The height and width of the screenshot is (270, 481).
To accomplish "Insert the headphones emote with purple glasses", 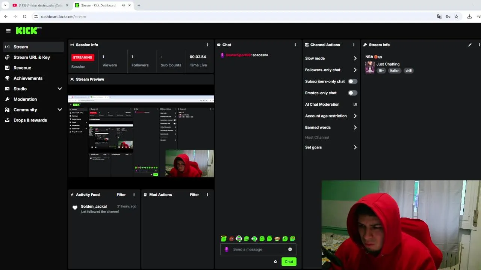I will point(239,238).
